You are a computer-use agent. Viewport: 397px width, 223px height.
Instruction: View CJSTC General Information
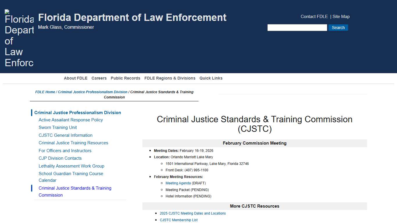coord(65,135)
